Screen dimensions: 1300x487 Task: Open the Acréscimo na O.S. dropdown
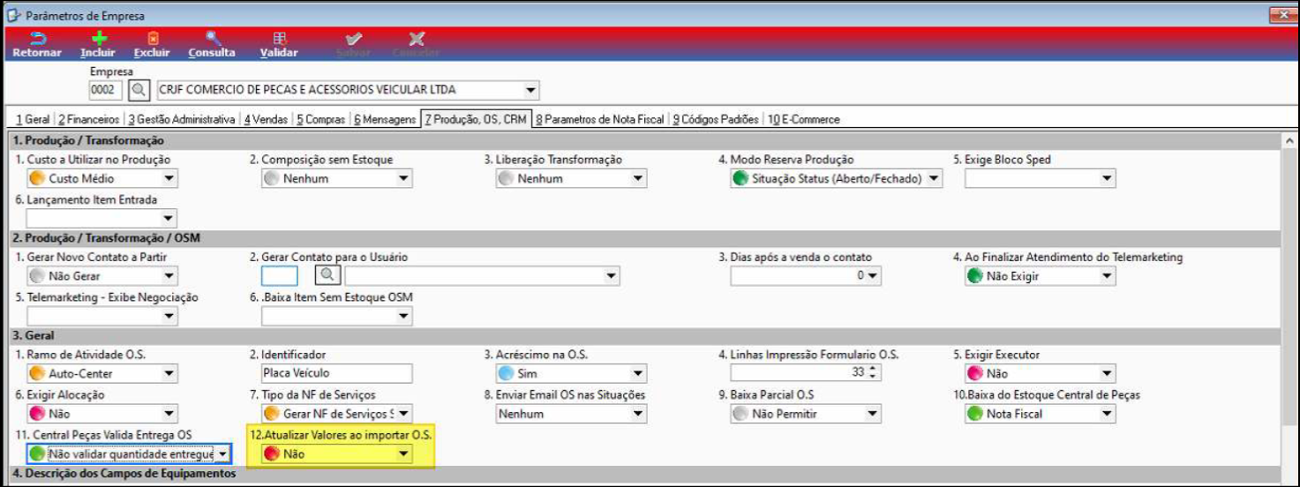(637, 373)
